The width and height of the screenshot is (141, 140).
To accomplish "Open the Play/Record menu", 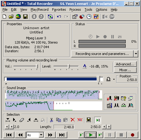I will (x=39, y=10).
